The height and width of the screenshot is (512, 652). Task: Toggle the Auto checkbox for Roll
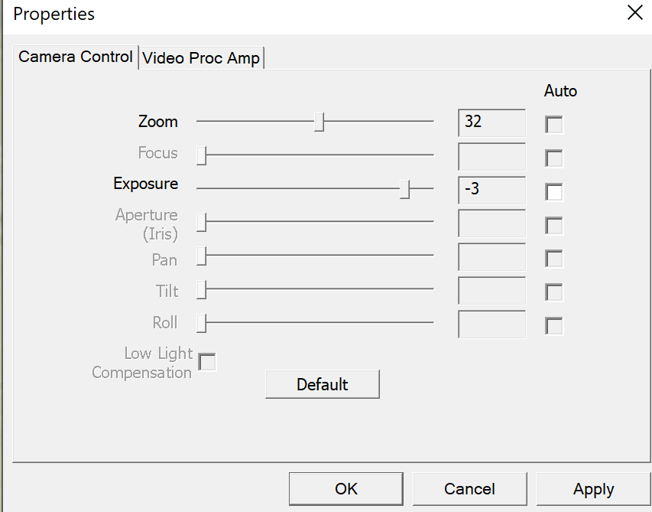point(554,326)
